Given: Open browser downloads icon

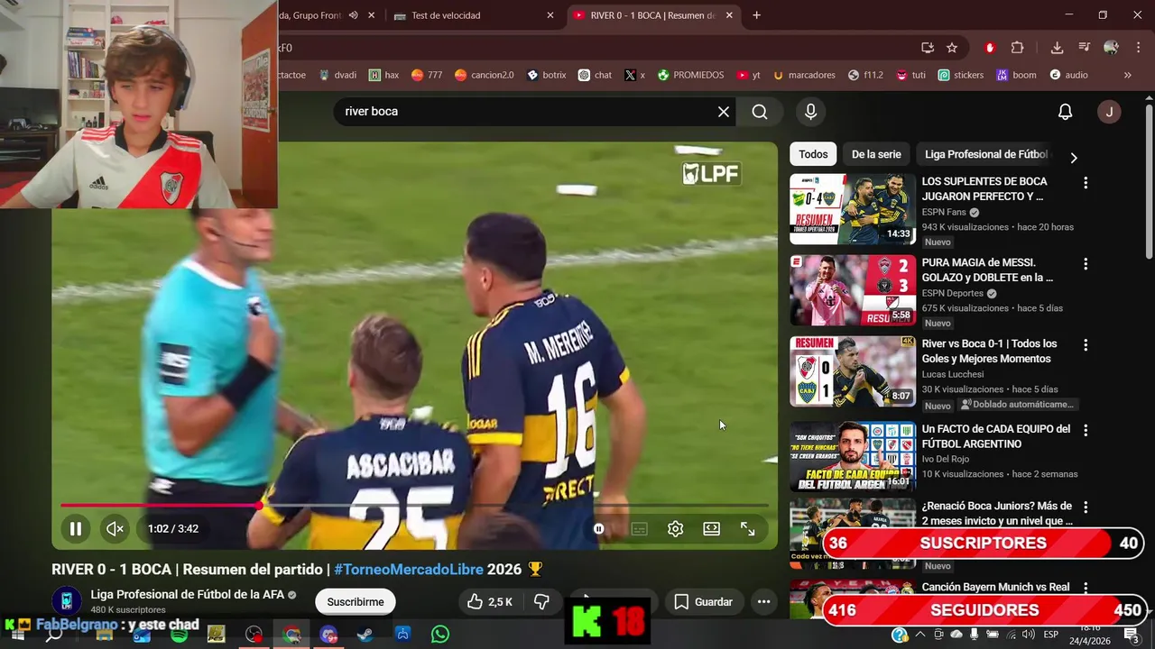Looking at the screenshot, I should pyautogui.click(x=1057, y=48).
